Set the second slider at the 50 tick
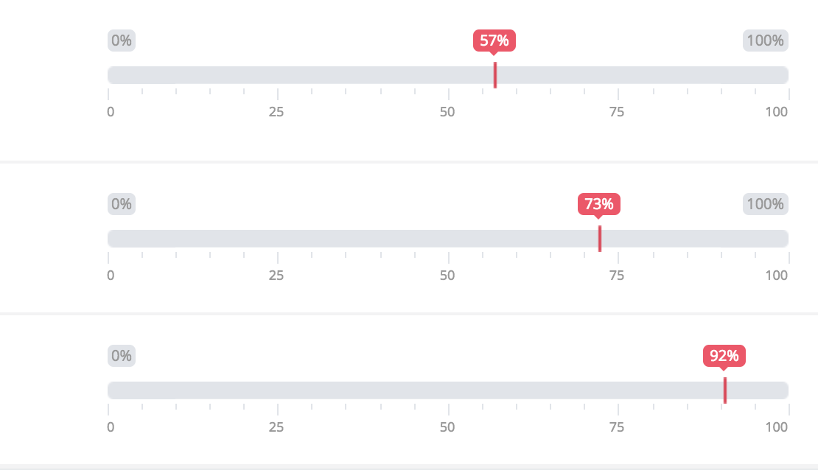This screenshot has height=470, width=818. click(449, 239)
